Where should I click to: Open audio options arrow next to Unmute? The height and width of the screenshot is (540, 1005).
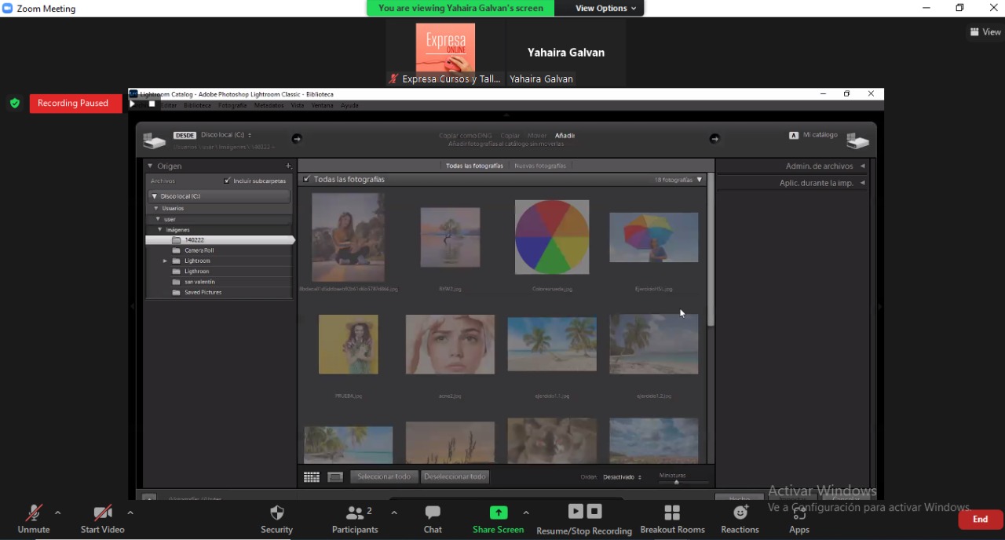58,513
